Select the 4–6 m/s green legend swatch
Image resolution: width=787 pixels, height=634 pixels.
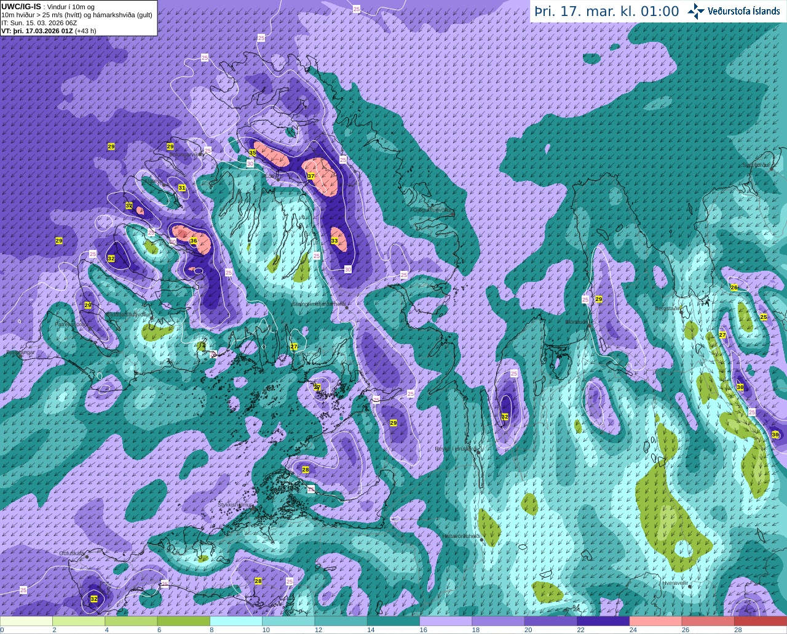pyautogui.click(x=131, y=621)
